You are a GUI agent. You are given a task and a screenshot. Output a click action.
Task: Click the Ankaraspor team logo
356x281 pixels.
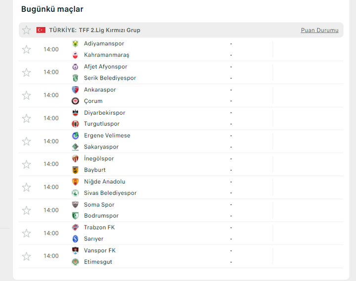pos(75,90)
